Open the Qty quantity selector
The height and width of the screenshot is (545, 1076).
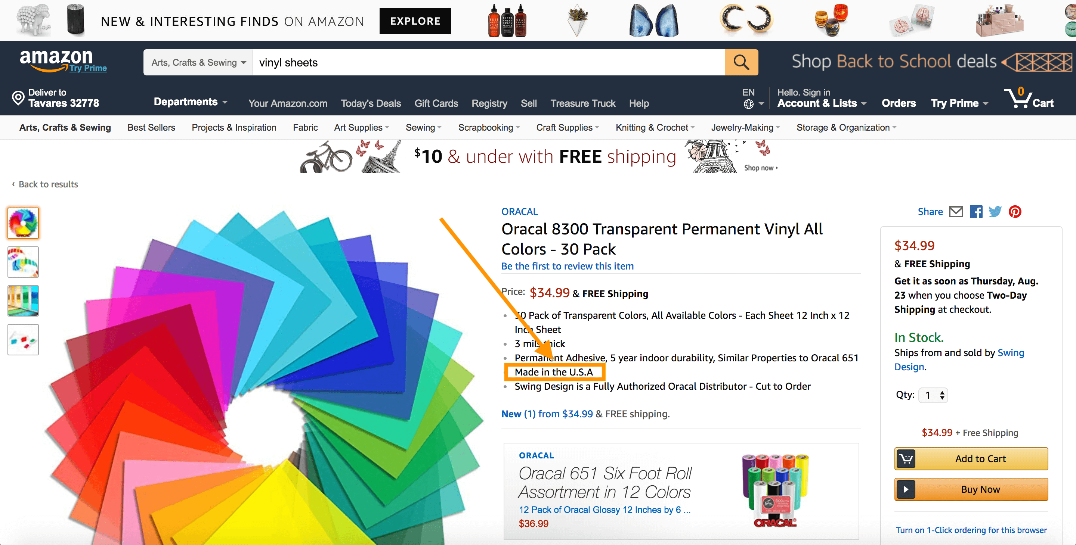pos(933,395)
